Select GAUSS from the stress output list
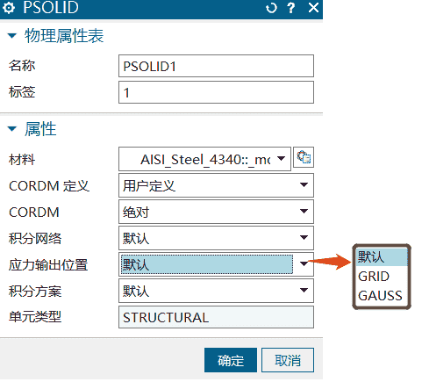The height and width of the screenshot is (382, 422). click(381, 296)
